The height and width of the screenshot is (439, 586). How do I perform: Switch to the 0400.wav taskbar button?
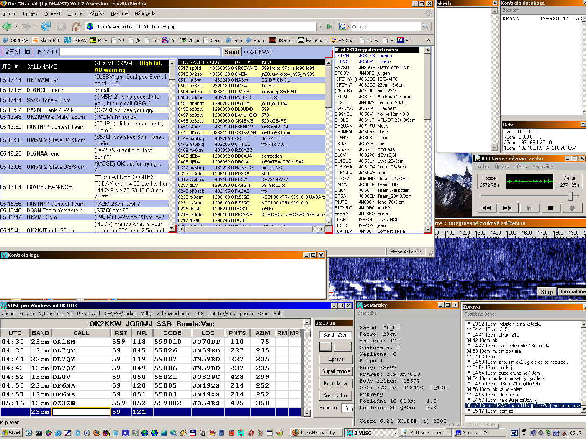tap(426, 433)
